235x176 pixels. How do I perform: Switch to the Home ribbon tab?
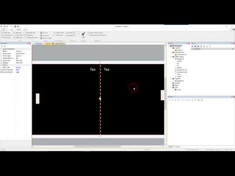pyautogui.click(x=12, y=30)
